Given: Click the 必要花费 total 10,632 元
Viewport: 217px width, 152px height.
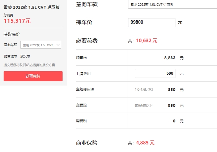Looking at the screenshot, I should click(146, 41).
